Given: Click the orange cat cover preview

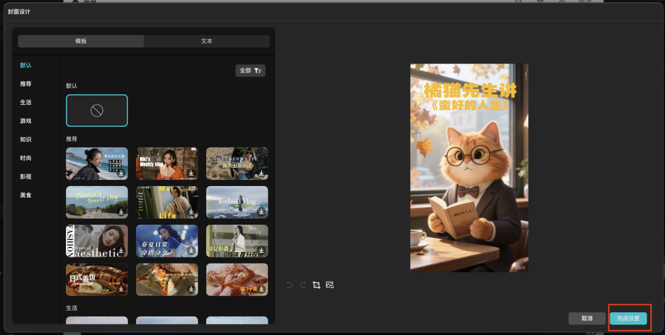Looking at the screenshot, I should 469,167.
